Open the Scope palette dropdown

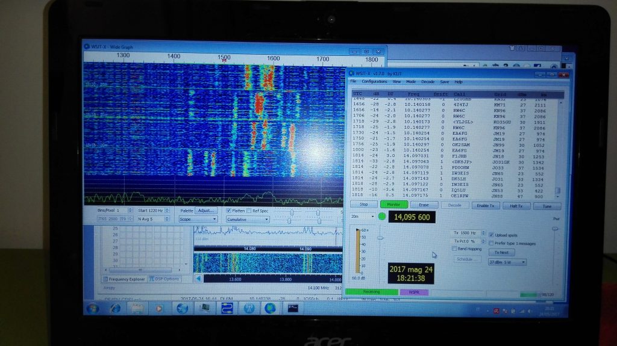point(198,219)
